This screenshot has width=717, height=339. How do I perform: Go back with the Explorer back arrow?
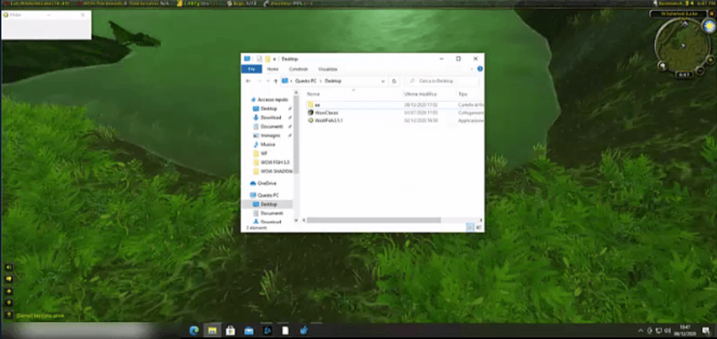coord(248,81)
